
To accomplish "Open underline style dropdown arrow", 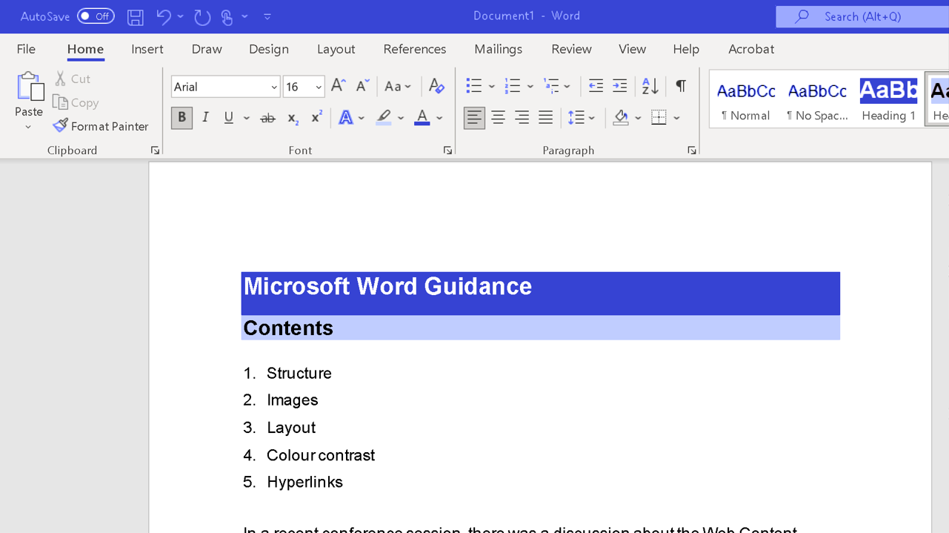I will pos(247,119).
